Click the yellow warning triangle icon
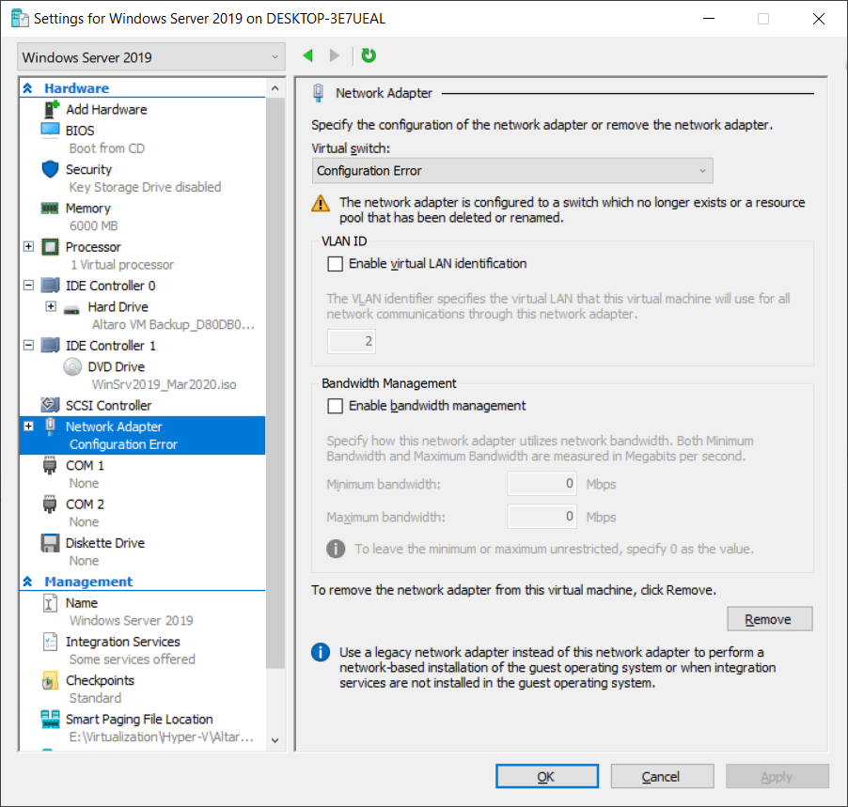Image resolution: width=848 pixels, height=807 pixels. coord(321,203)
